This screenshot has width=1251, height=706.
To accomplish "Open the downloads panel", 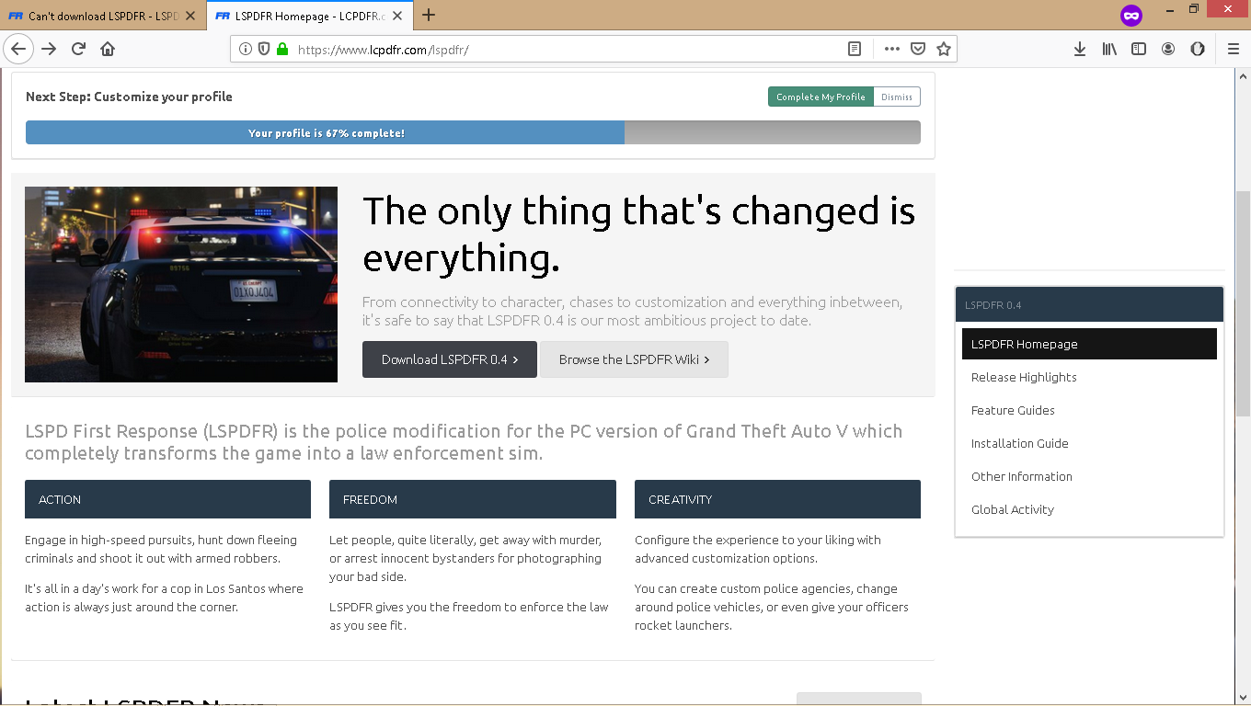I will point(1080,50).
